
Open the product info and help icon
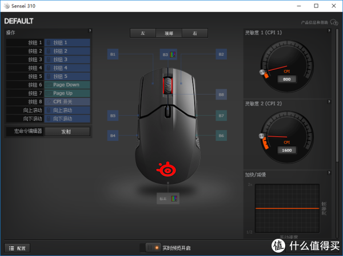pyautogui.click(x=334, y=22)
